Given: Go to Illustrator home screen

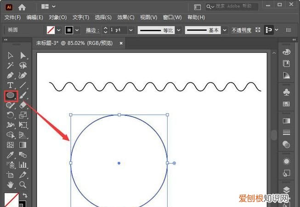Looking at the screenshot, I should pyautogui.click(x=22, y=7).
